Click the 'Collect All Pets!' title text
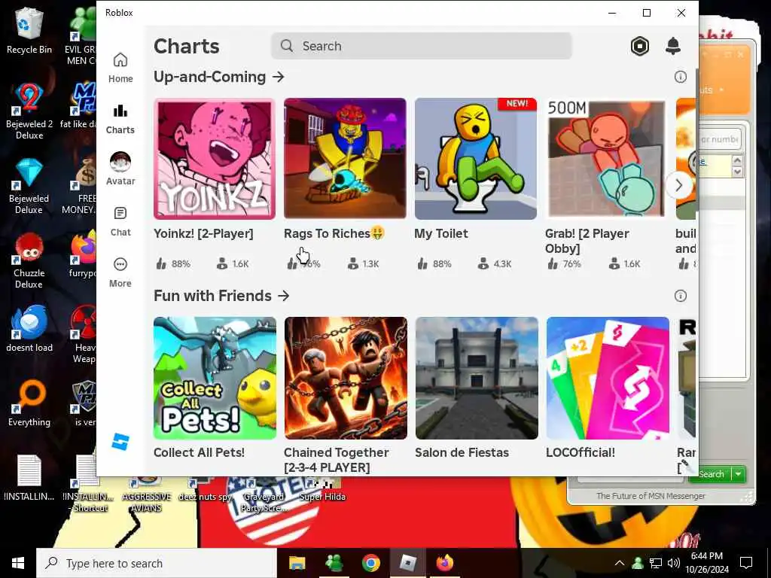771x578 pixels. [199, 452]
